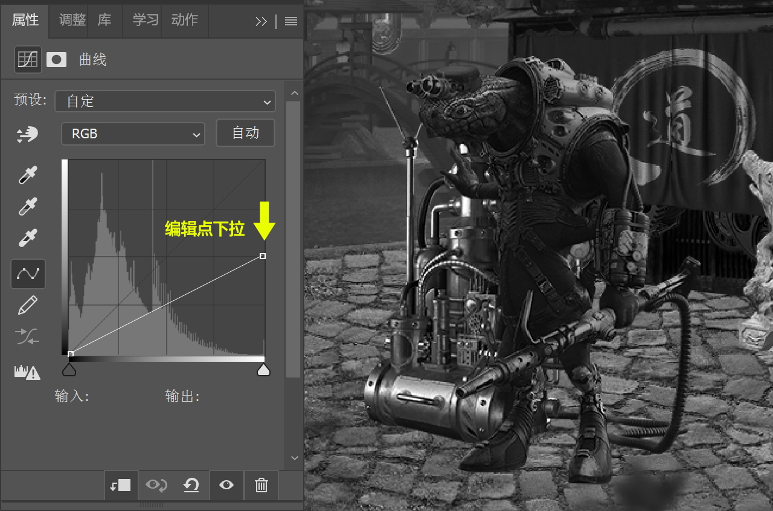This screenshot has height=511, width=773.
Task: Click the white point input slider
Action: click(263, 370)
